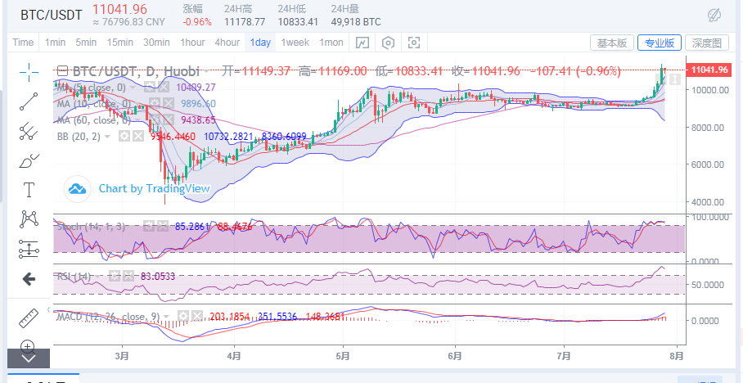Select the ruler measure tool
Screen dimensions: 743x383
pos(29,318)
